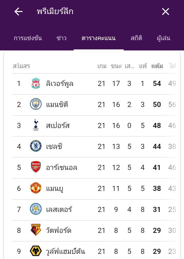Tap the back arrow icon
184x259 pixels.
pyautogui.click(x=18, y=12)
